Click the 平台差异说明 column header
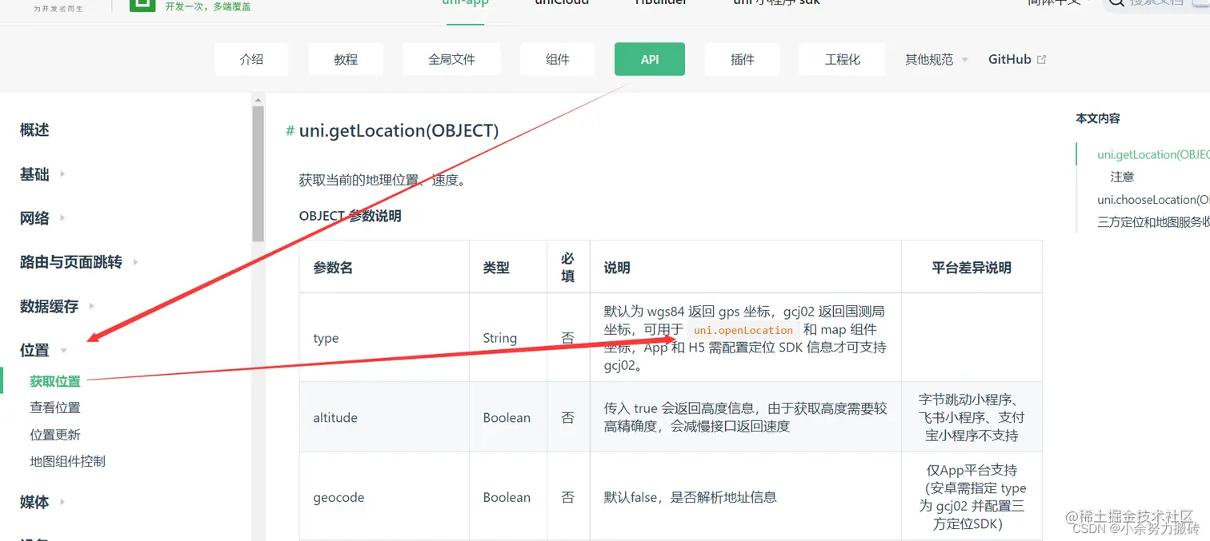Image resolution: width=1210 pixels, height=541 pixels. click(x=972, y=268)
